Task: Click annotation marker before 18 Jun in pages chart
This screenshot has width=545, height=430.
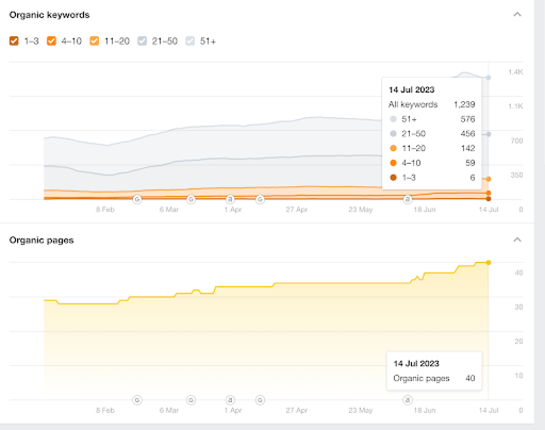Action: (x=408, y=400)
